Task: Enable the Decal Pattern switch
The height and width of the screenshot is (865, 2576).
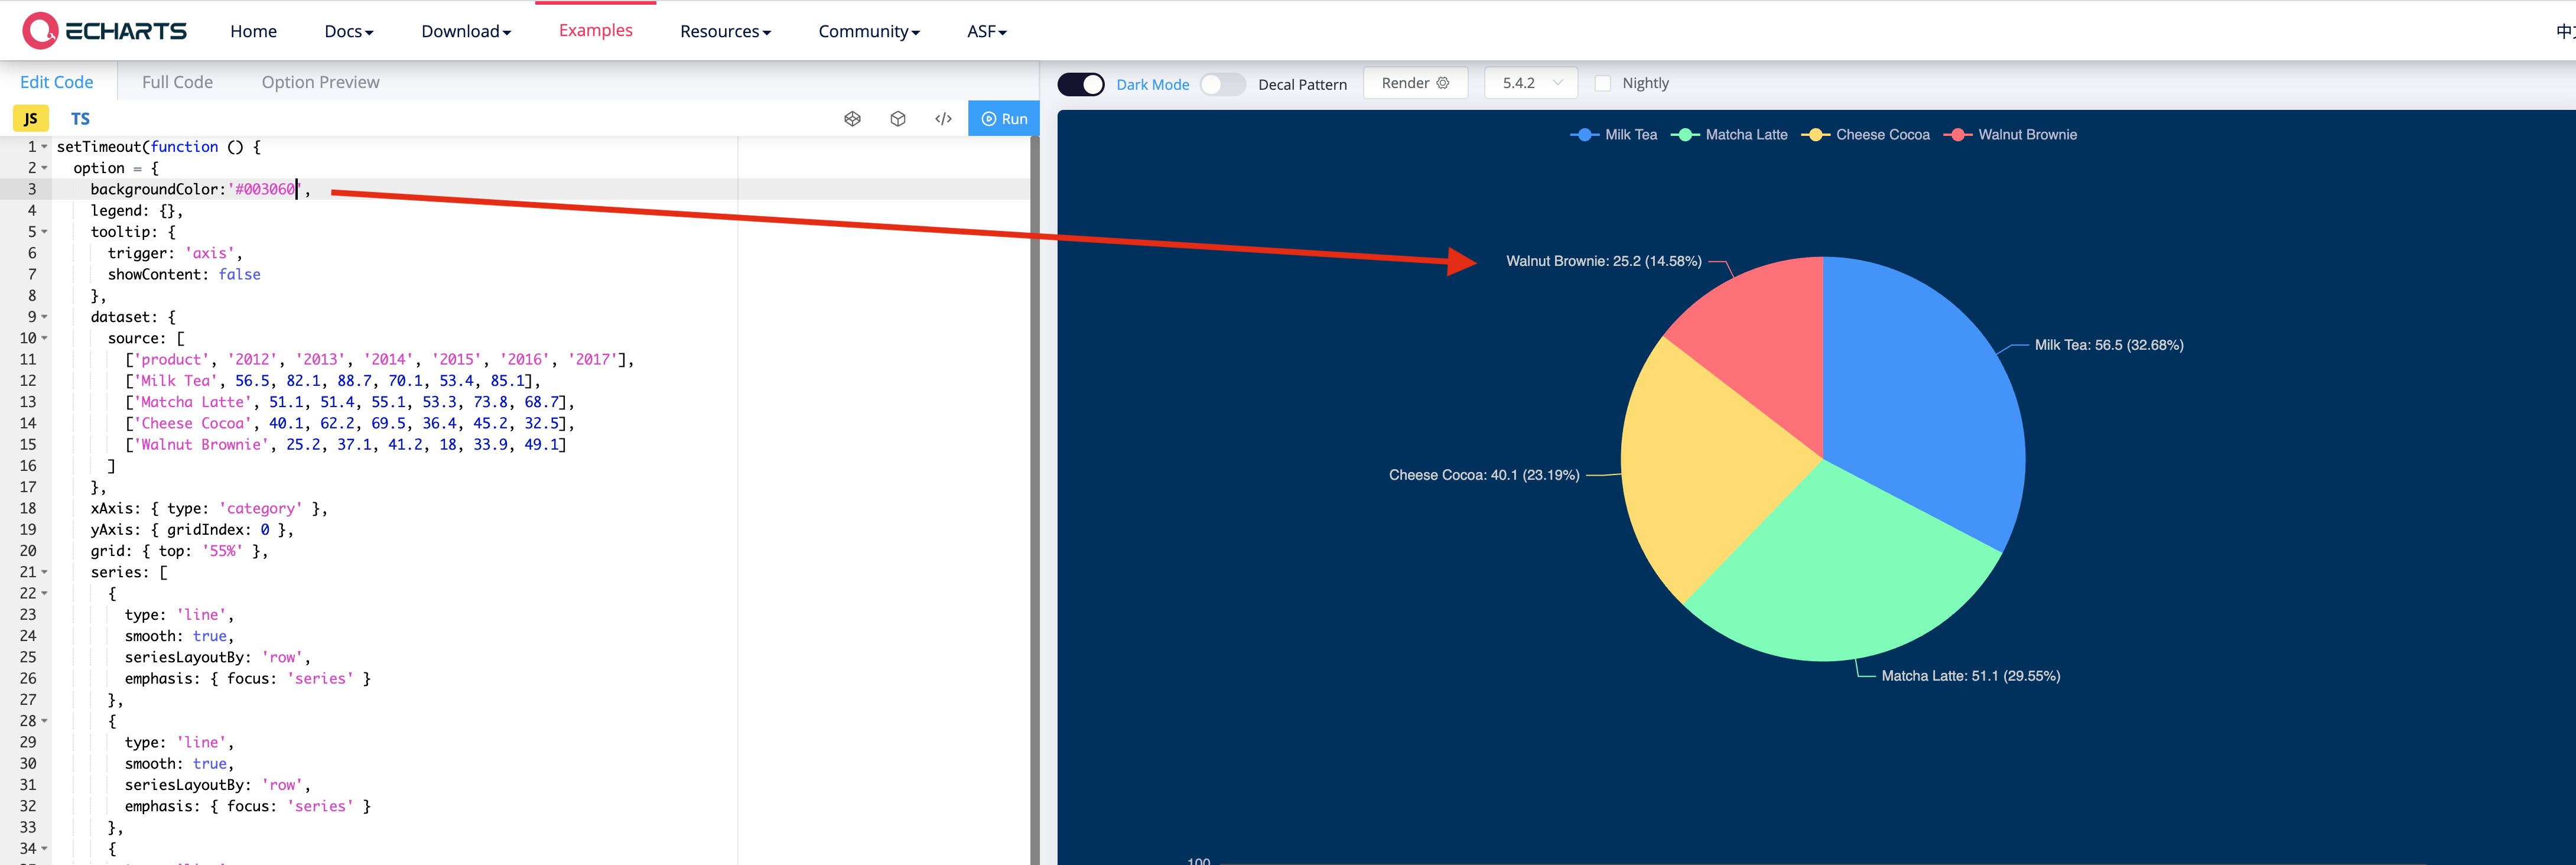Action: pyautogui.click(x=1222, y=84)
